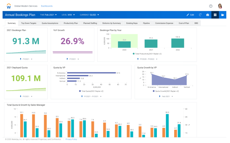230x143 pixels.
Task: Switch to the Productivity Plan tab
Action: pos(71,23)
